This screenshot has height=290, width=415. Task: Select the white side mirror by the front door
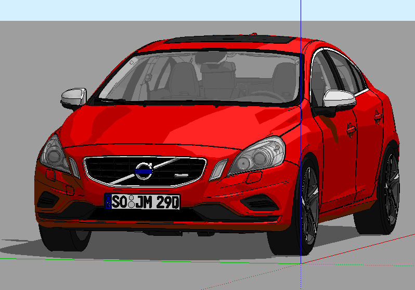click(339, 99)
